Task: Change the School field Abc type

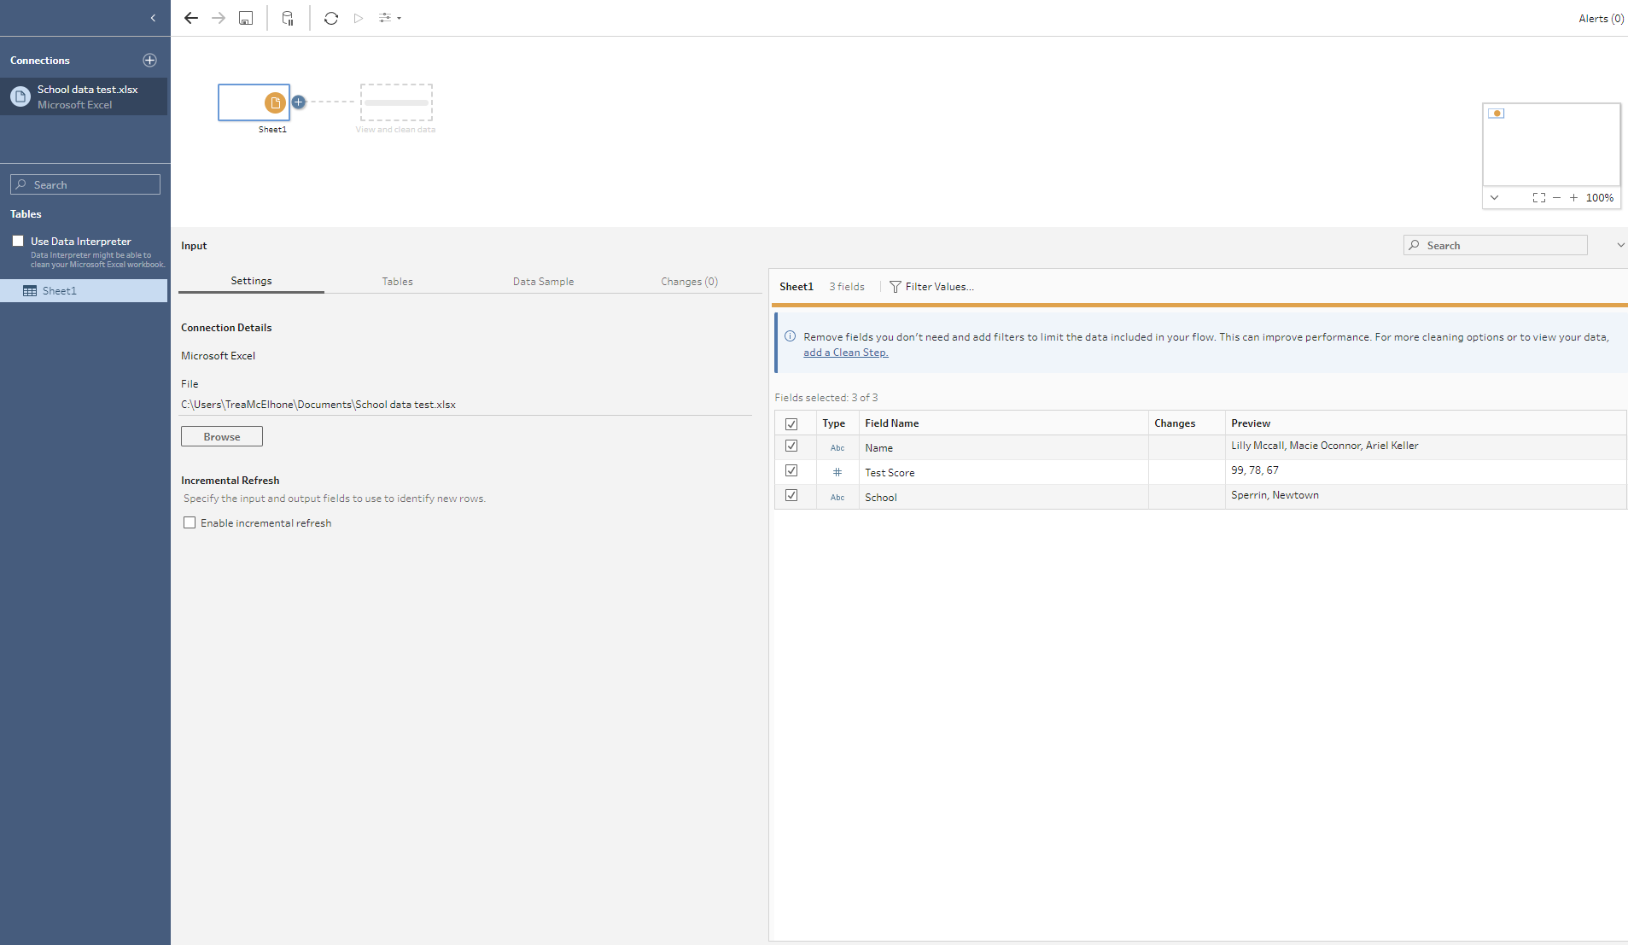Action: [x=837, y=497]
